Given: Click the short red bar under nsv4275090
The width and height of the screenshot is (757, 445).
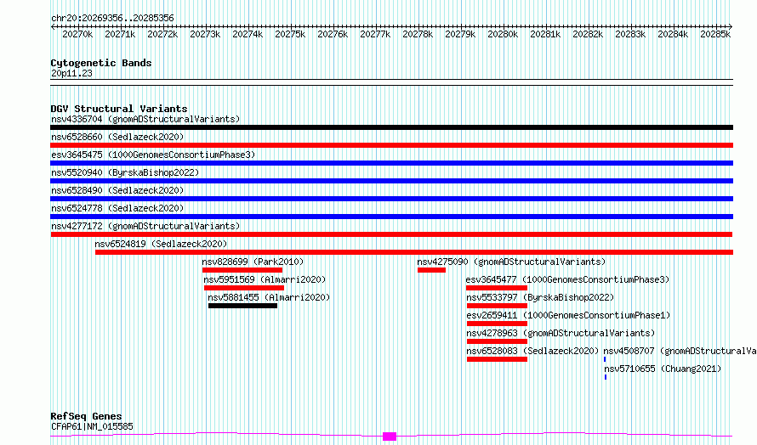Looking at the screenshot, I should tap(431, 270).
